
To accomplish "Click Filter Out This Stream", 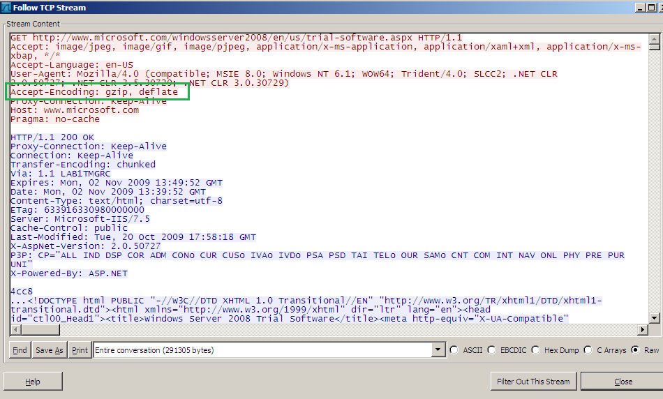I will (534, 382).
